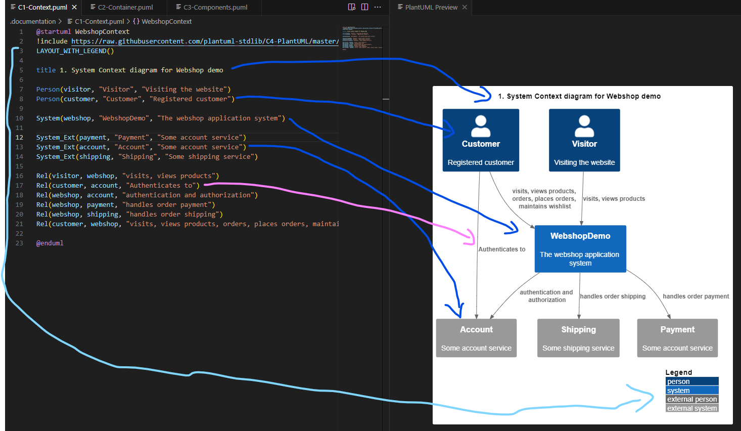
Task: Open the editor More Actions menu
Action: 377,7
